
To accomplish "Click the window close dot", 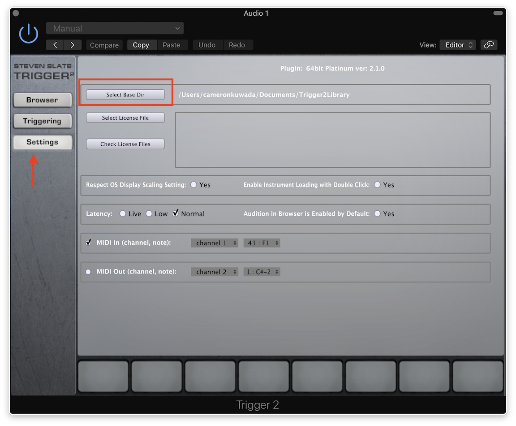I will [16, 13].
